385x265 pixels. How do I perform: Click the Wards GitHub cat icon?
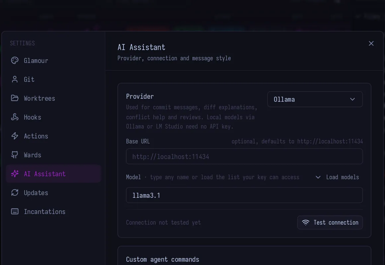click(15, 155)
